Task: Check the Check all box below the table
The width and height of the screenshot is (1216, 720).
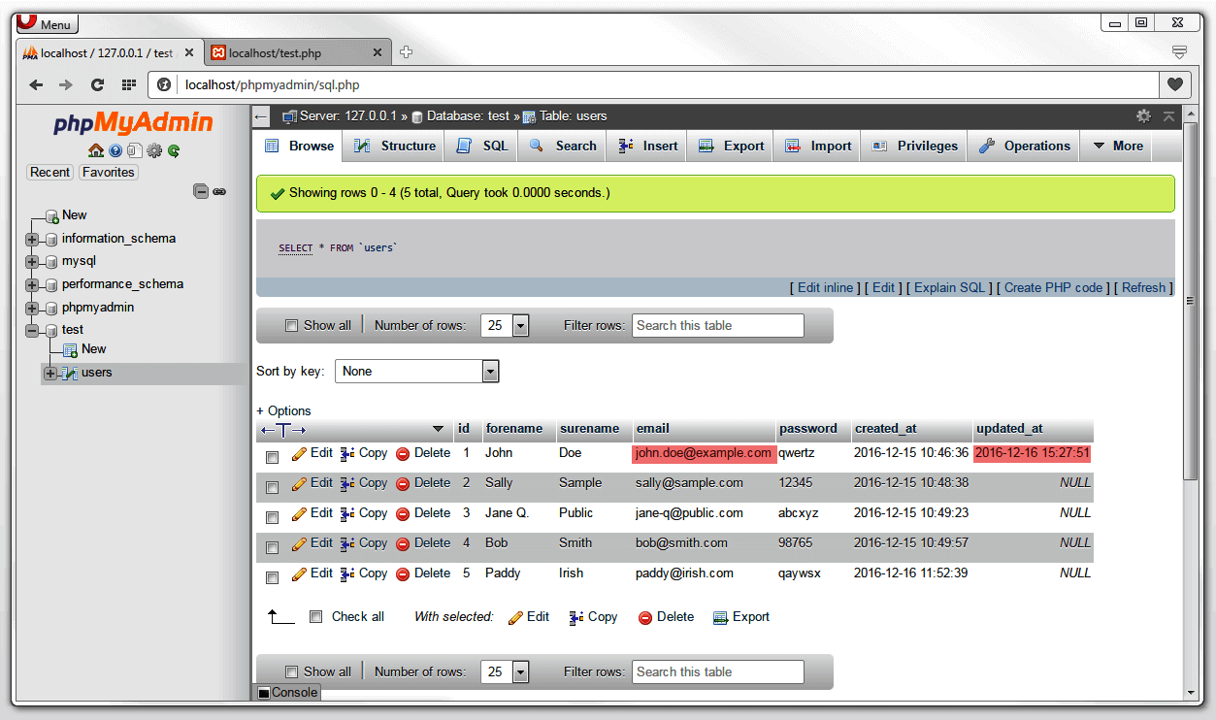Action: (x=315, y=616)
